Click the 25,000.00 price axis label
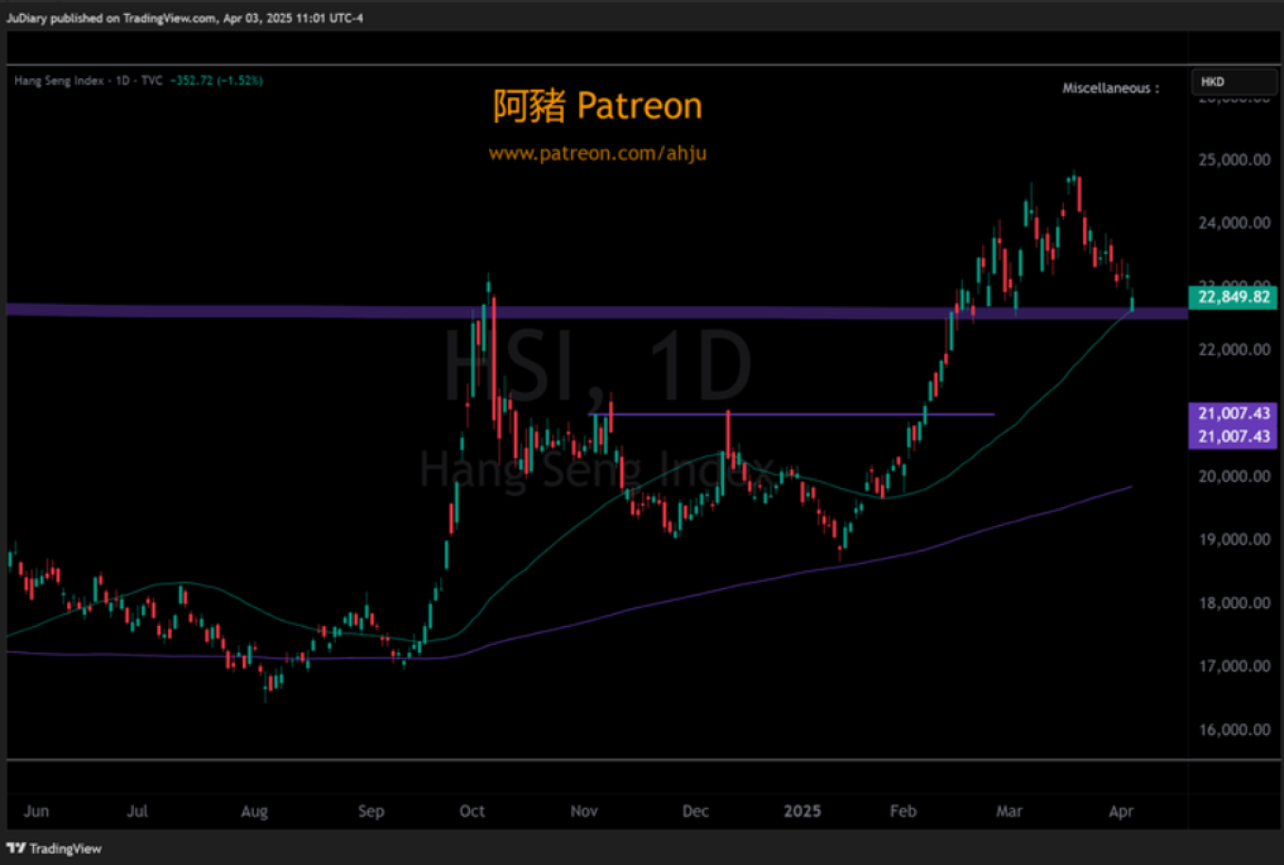This screenshot has width=1284, height=865. tap(1234, 160)
